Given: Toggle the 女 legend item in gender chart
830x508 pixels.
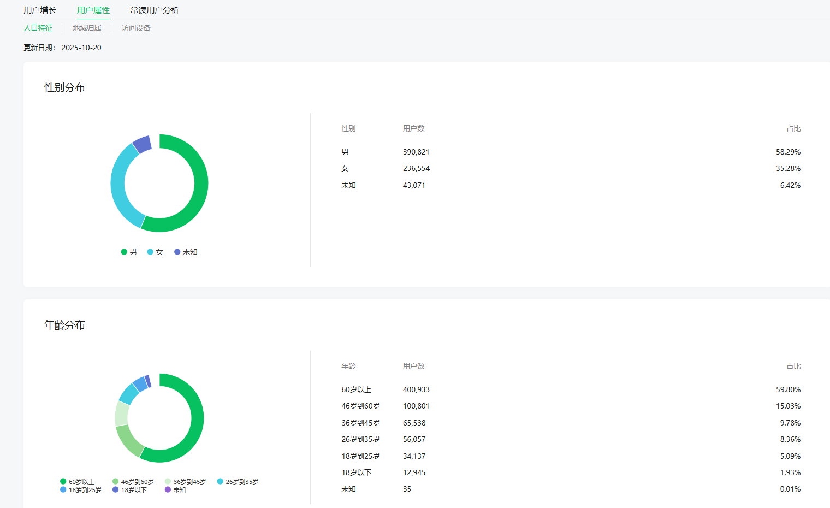Looking at the screenshot, I should pyautogui.click(x=155, y=252).
